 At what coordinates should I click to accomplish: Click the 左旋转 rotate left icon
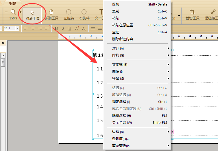click(69, 14)
